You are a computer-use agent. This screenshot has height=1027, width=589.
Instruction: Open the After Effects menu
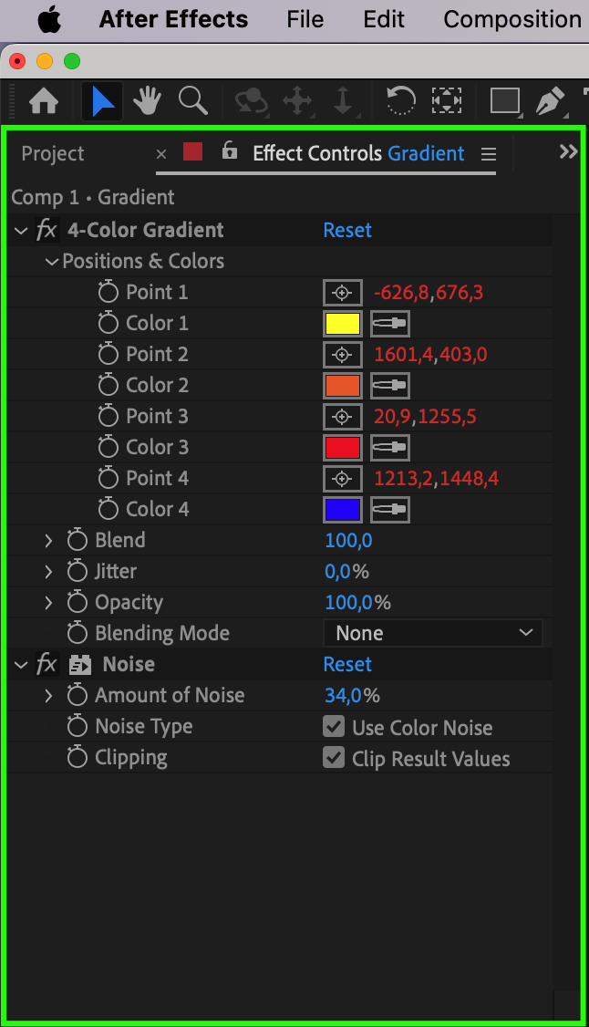pyautogui.click(x=173, y=20)
